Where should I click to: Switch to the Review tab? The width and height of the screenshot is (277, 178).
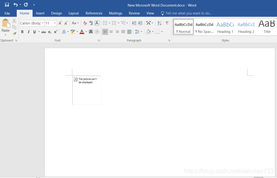(x=134, y=13)
